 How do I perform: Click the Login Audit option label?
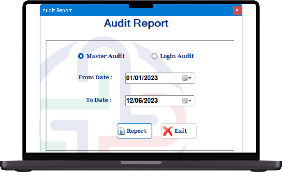pos(177,56)
